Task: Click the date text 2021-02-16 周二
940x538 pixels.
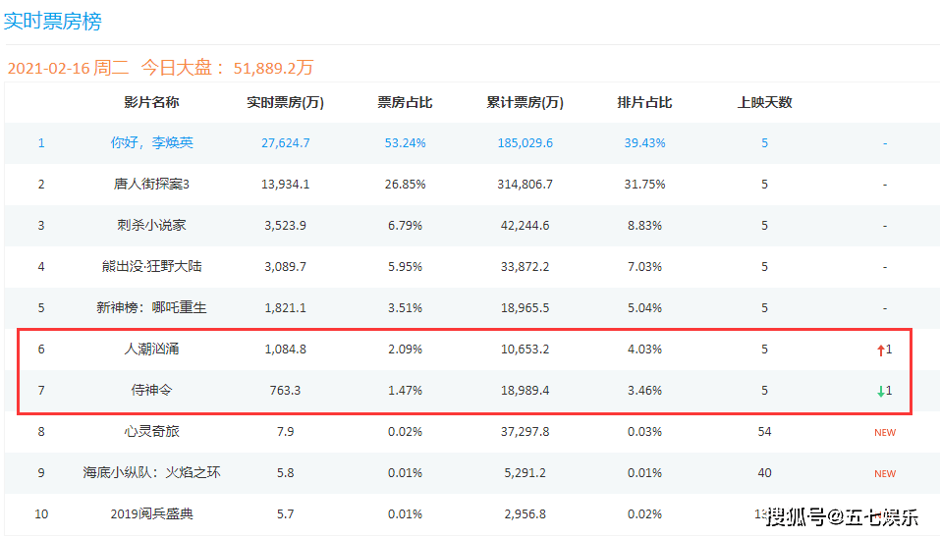Action: (x=69, y=68)
